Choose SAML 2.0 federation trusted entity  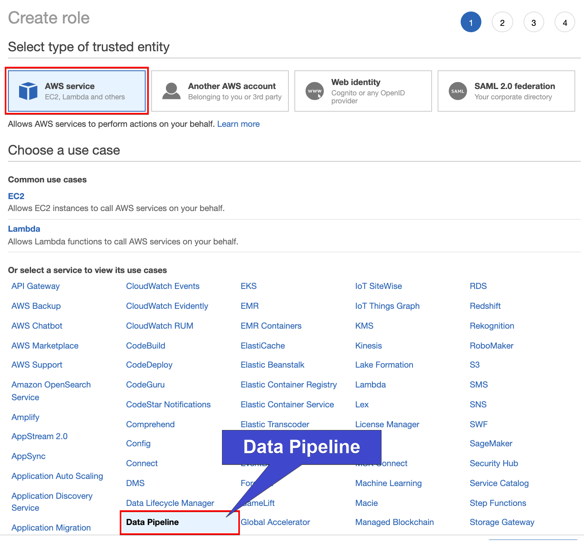(x=506, y=91)
